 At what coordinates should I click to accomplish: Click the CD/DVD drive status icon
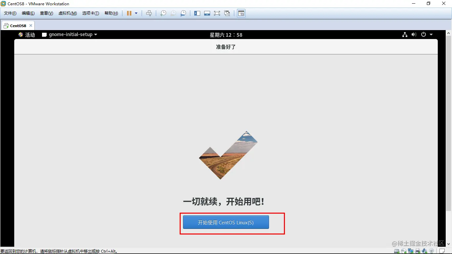pyautogui.click(x=404, y=251)
